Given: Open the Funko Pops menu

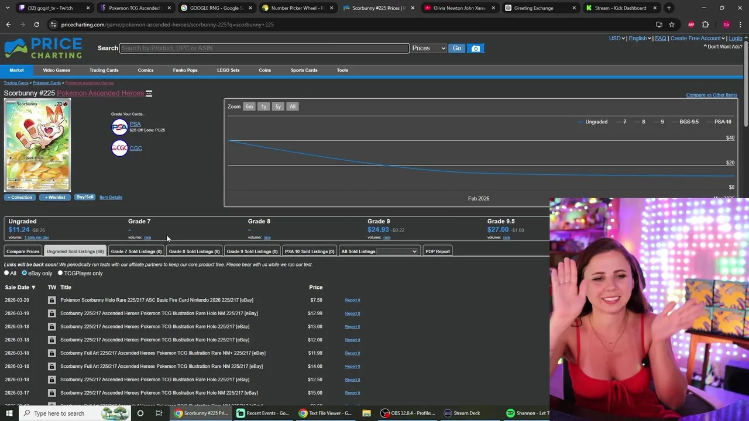Looking at the screenshot, I should coord(185,70).
